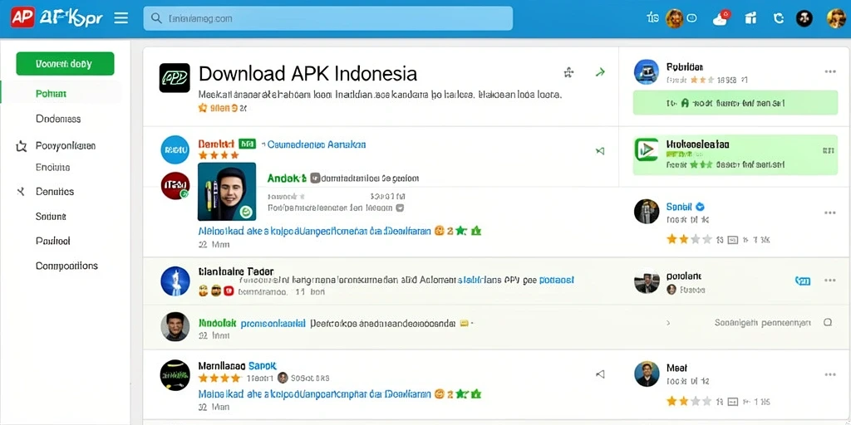Image resolution: width=851 pixels, height=425 pixels.
Task: Open the dark round avatar in header
Action: click(x=804, y=18)
